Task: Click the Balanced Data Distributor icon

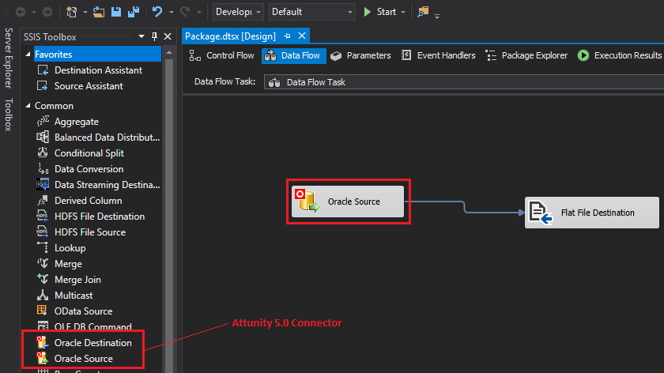Action: tap(43, 138)
